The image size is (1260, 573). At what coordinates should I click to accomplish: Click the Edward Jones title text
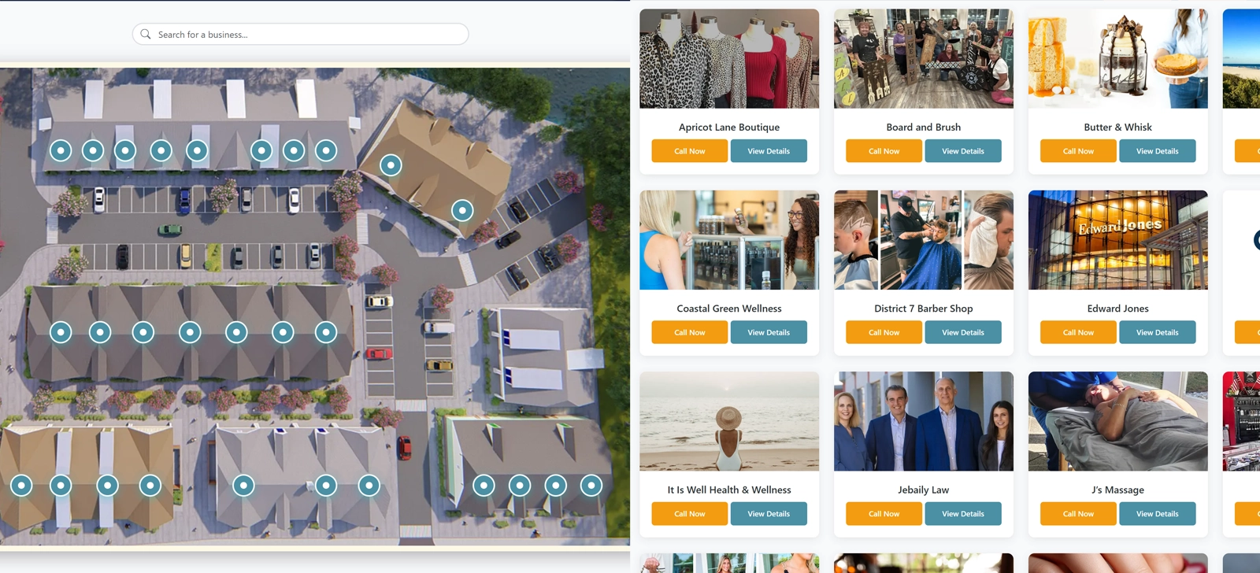1118,309
